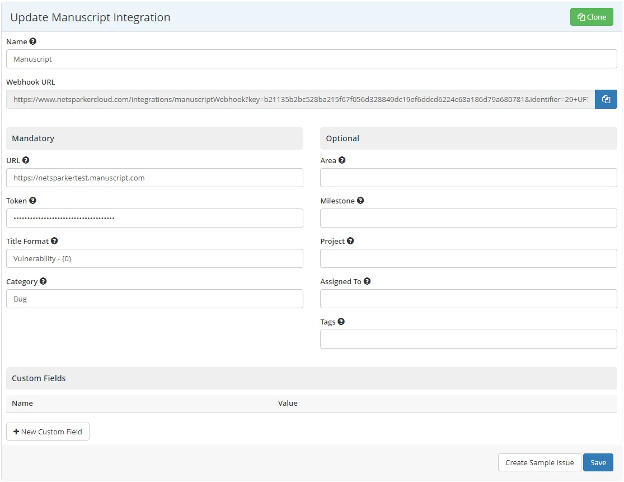Open help icon next to Area label
The height and width of the screenshot is (482, 624).
[x=342, y=160]
